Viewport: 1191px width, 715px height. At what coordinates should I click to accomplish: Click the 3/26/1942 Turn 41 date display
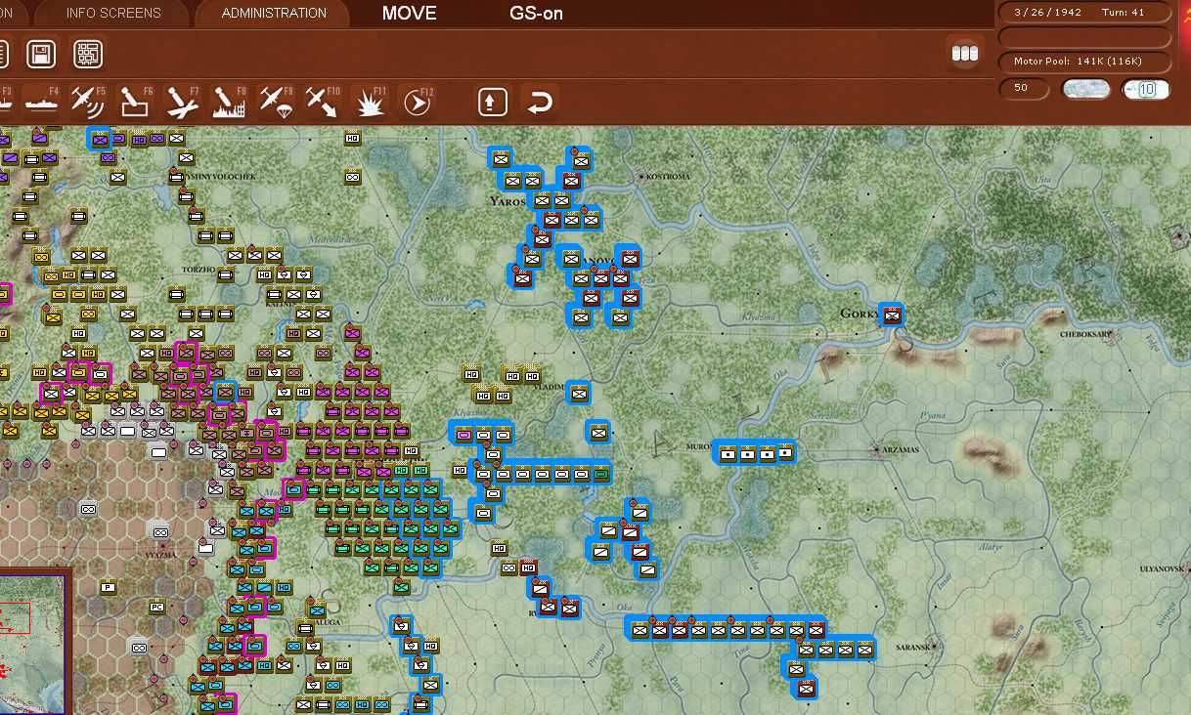pyautogui.click(x=1084, y=12)
